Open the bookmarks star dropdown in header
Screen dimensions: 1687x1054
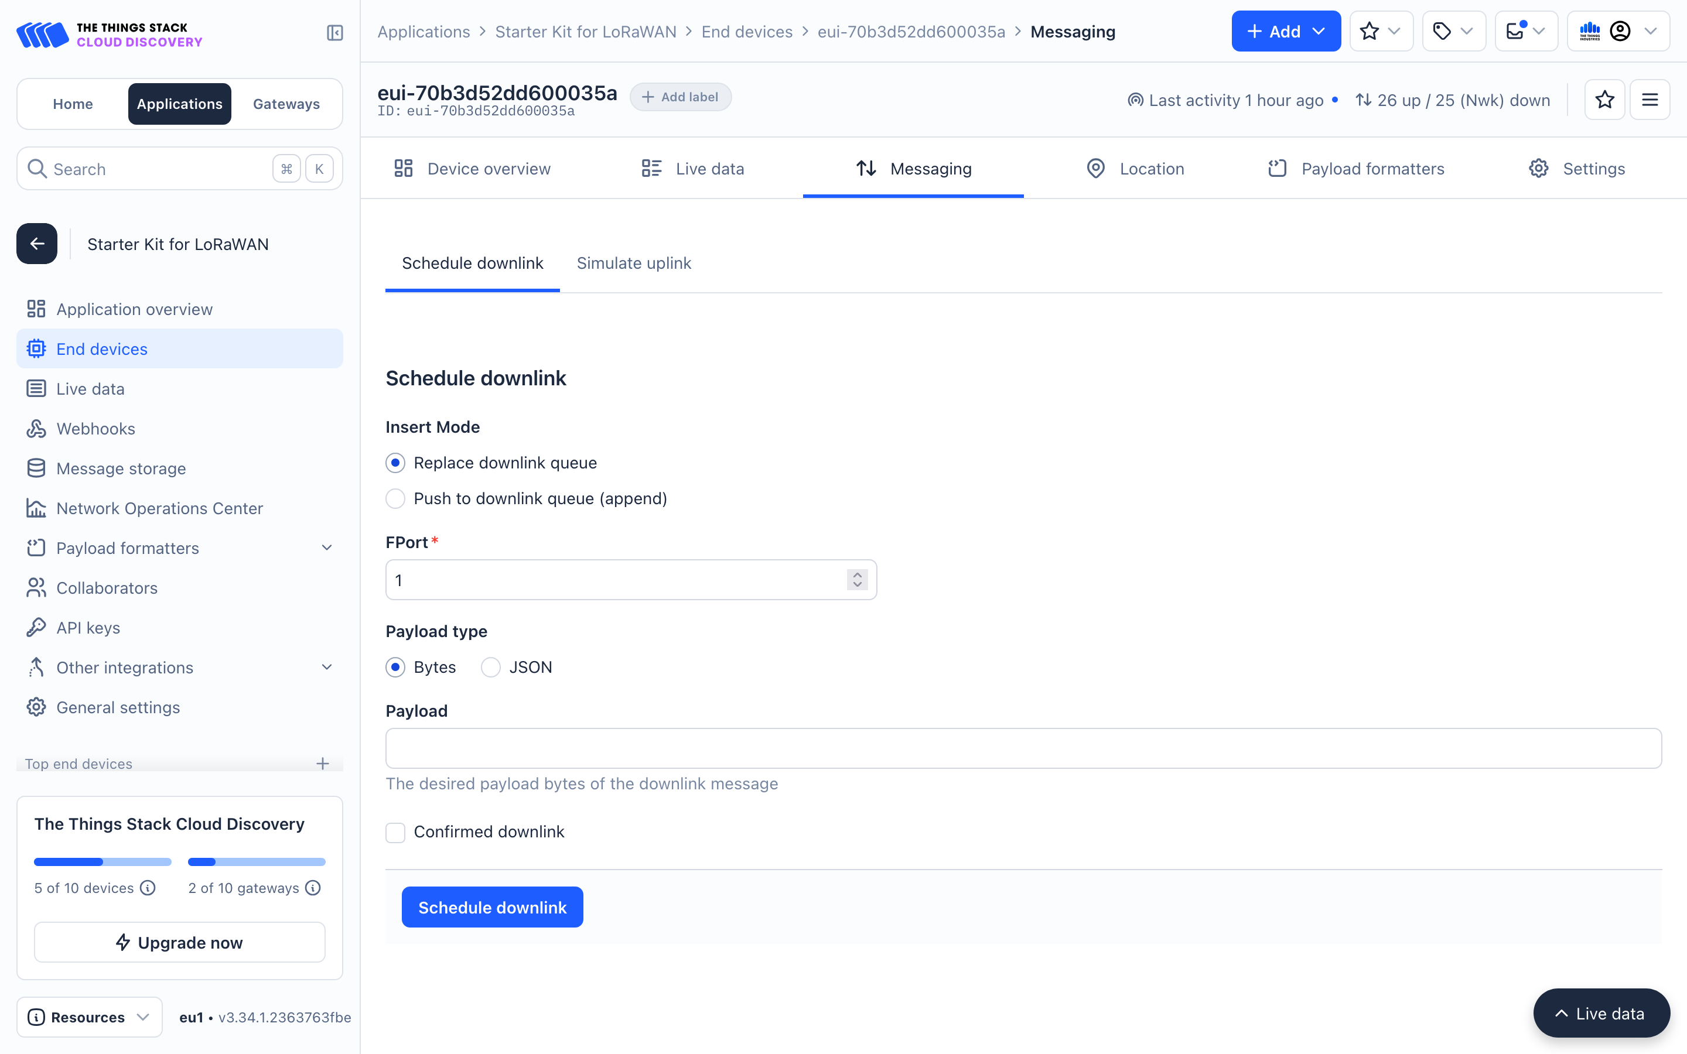point(1380,32)
